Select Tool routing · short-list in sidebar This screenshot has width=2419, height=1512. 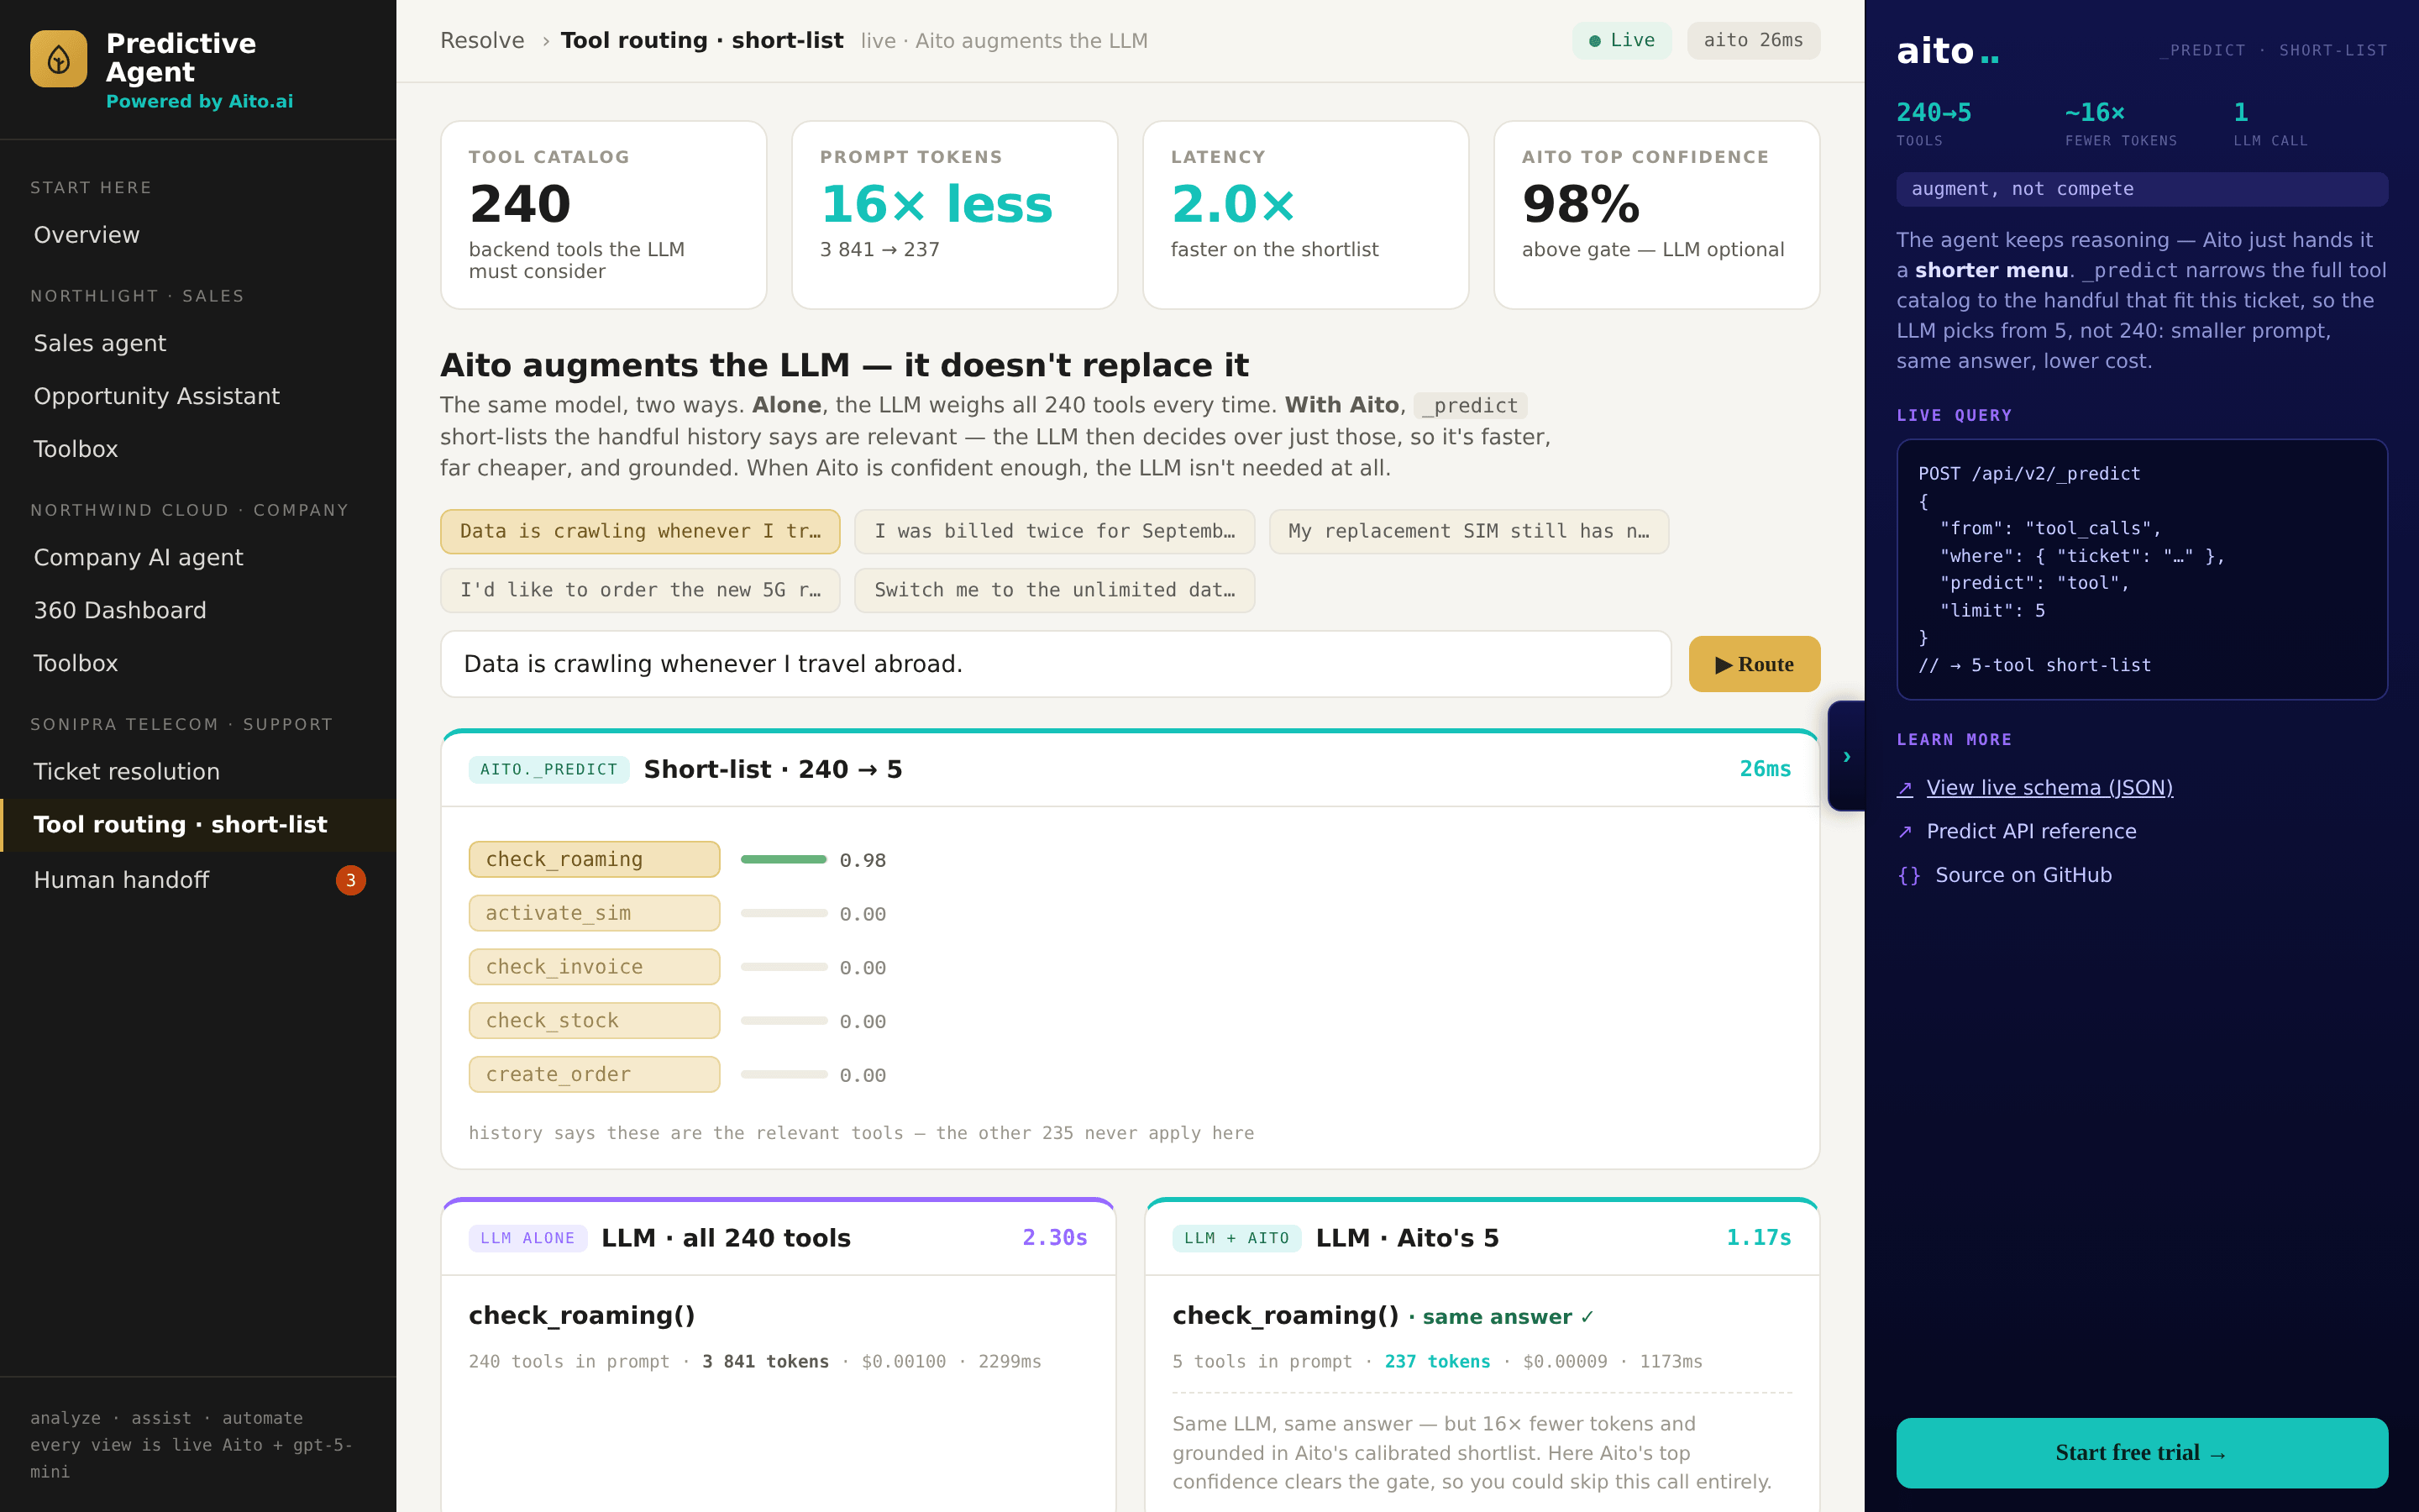[x=198, y=825]
